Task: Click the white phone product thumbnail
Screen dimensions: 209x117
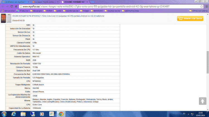Action: [9, 18]
